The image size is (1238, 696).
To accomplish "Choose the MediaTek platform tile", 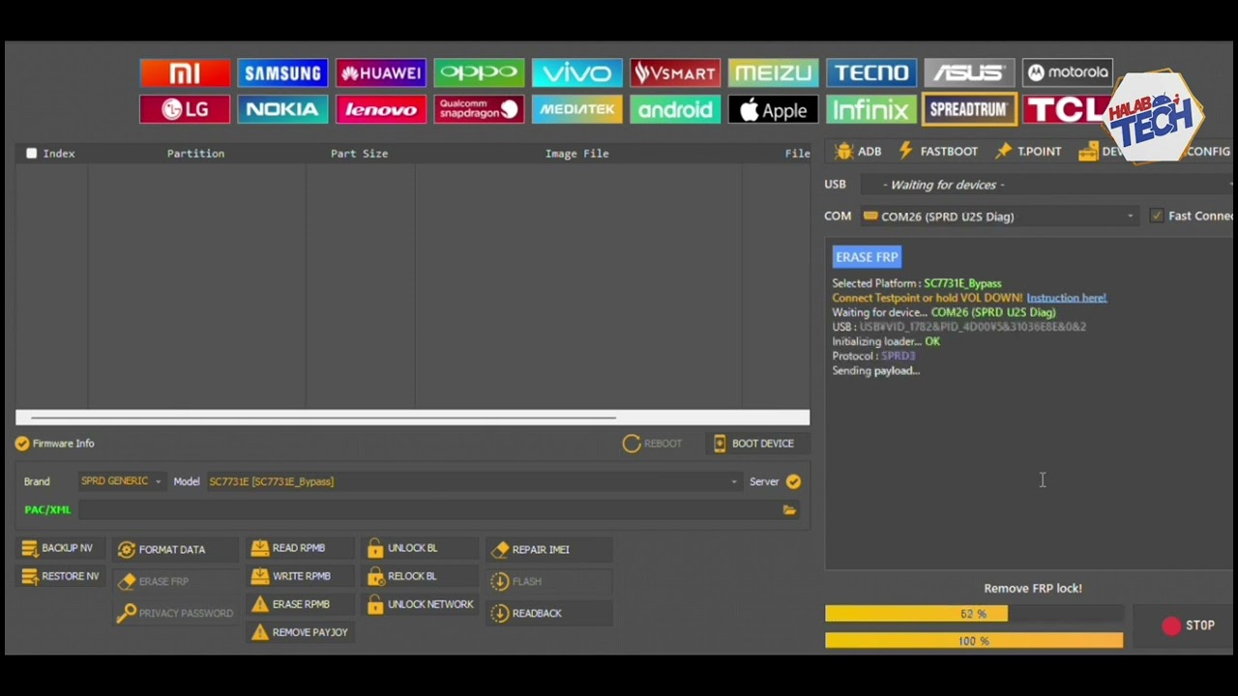I will (577, 109).
